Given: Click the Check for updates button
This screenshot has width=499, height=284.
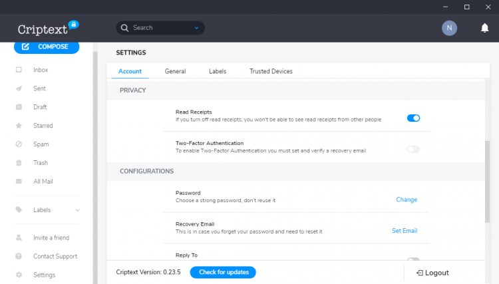Looking at the screenshot, I should (223, 272).
